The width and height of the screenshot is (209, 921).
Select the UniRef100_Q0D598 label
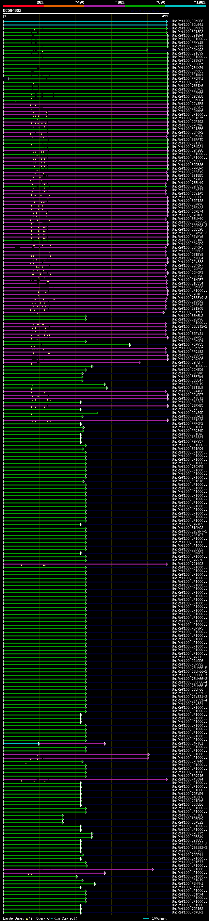pyautogui.click(x=187, y=230)
